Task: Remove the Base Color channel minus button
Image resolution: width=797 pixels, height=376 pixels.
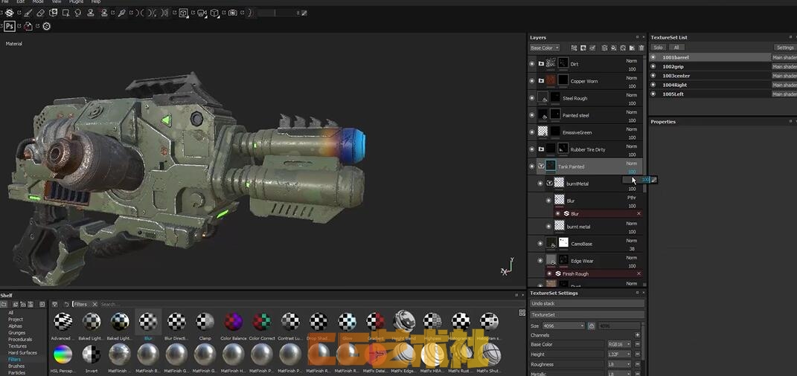Action: click(x=638, y=344)
